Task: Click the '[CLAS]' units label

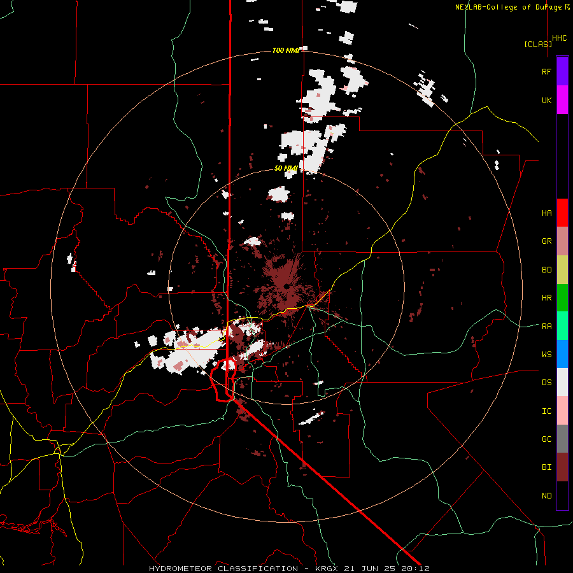Action: [538, 44]
